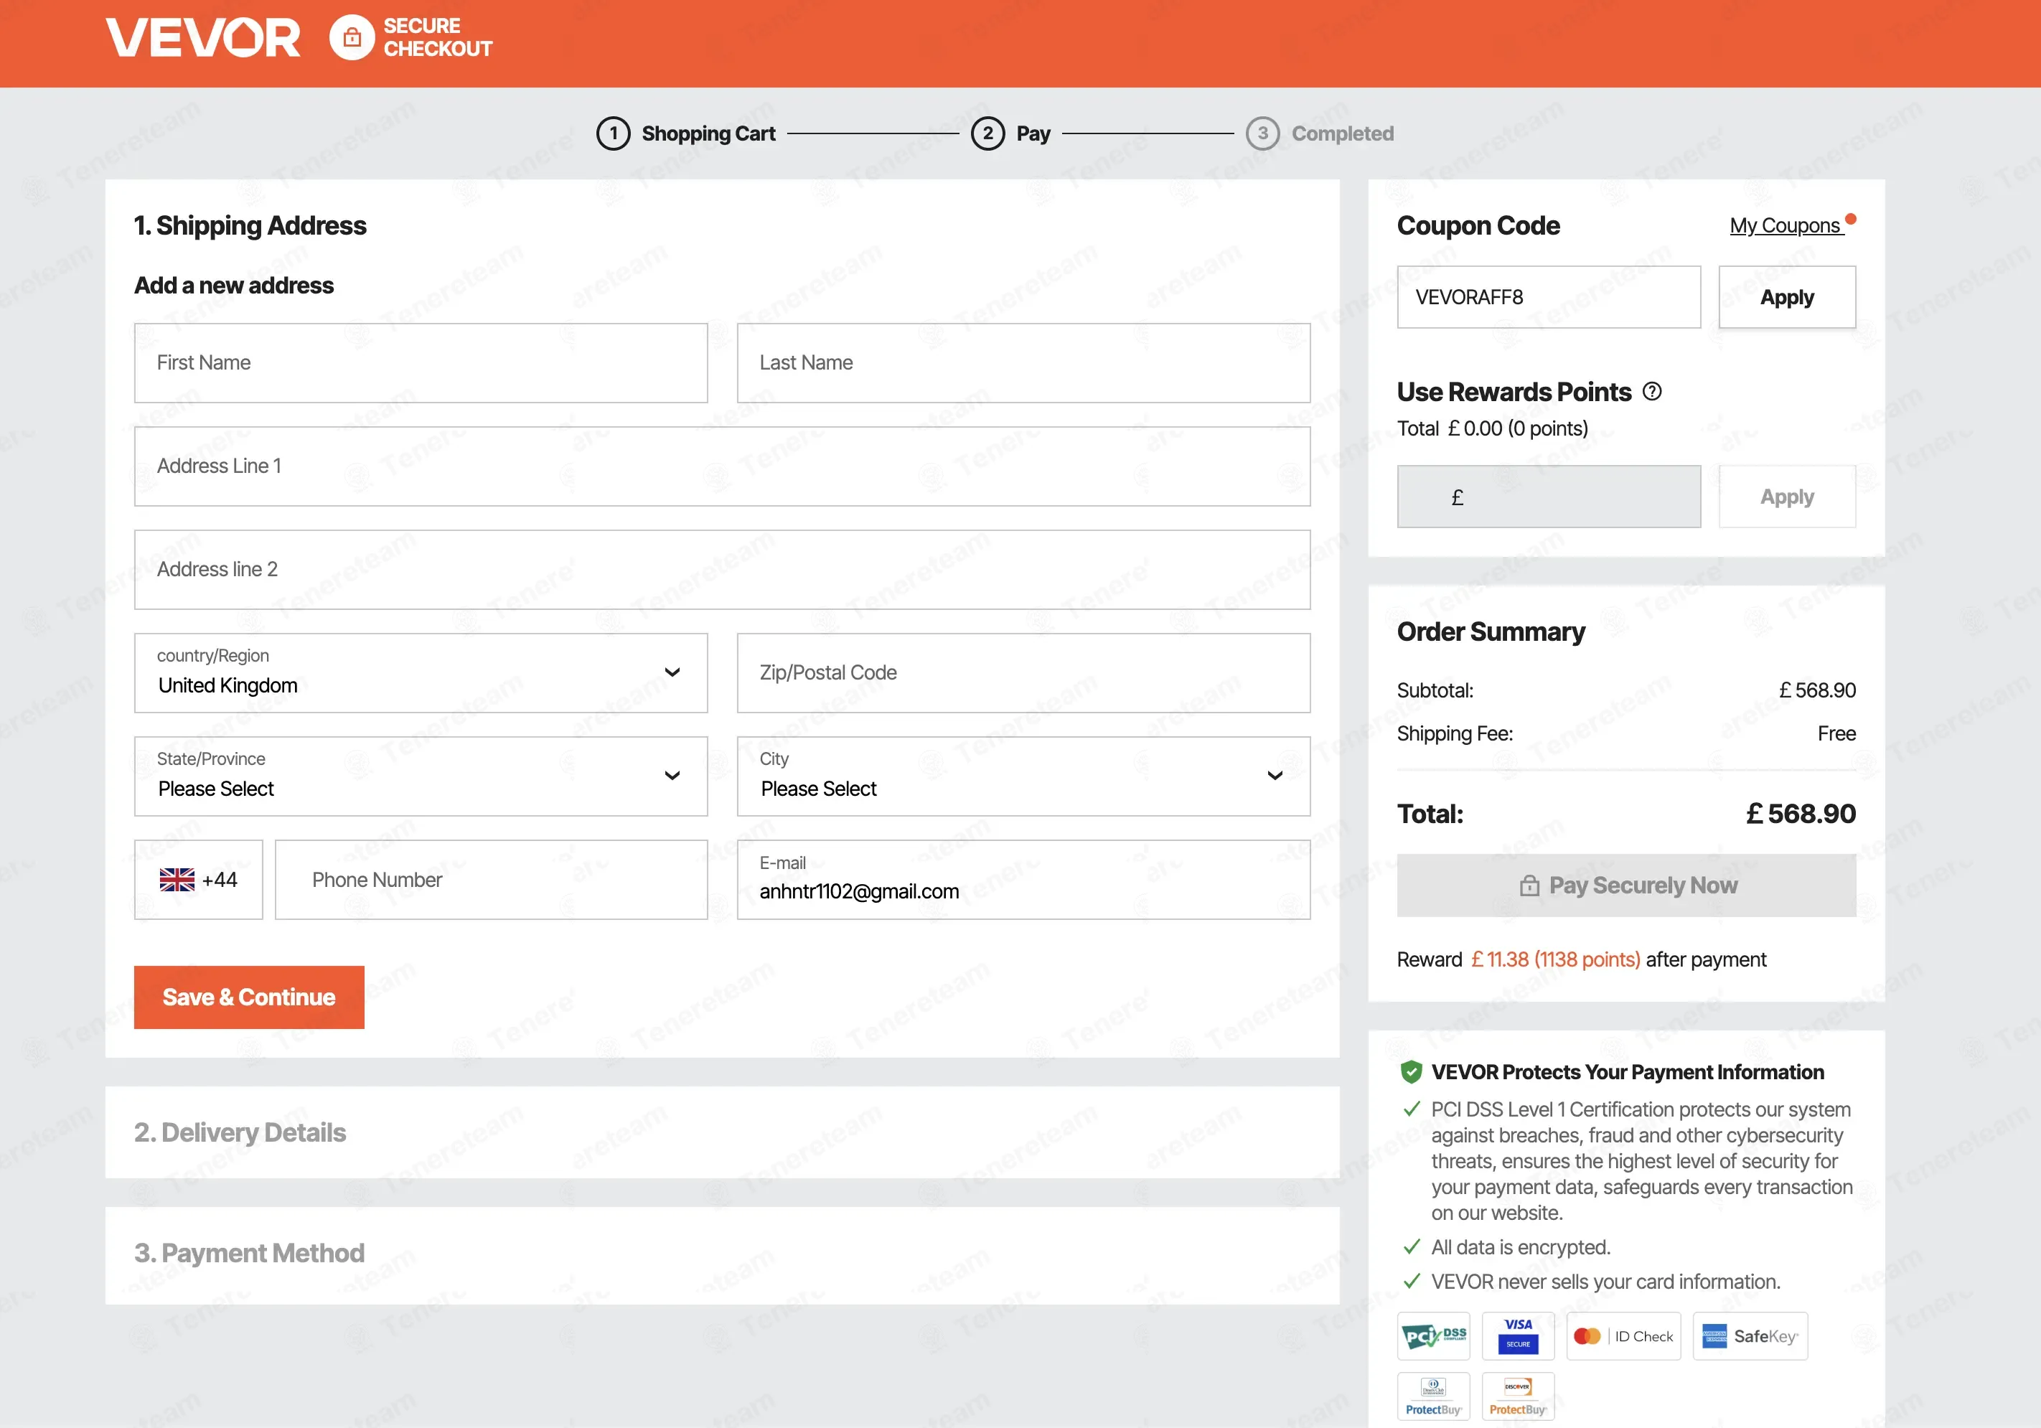Open the State/Province dropdown
Viewport: 2041px width, 1428px height.
[x=421, y=776]
